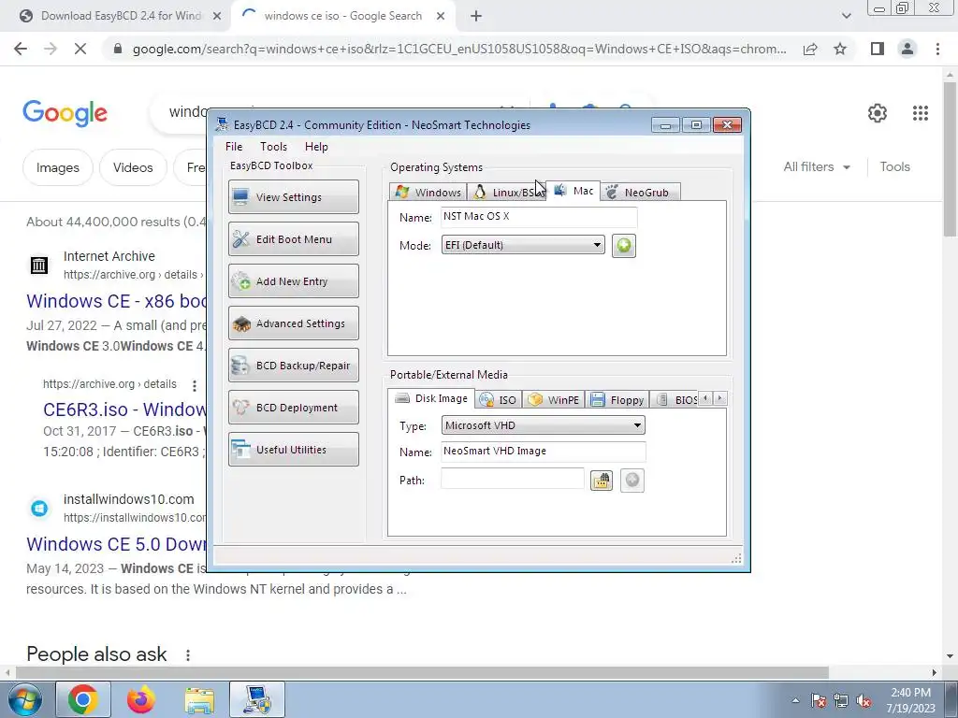Click the EasyBCD taskbar icon
The image size is (958, 718).
click(257, 699)
